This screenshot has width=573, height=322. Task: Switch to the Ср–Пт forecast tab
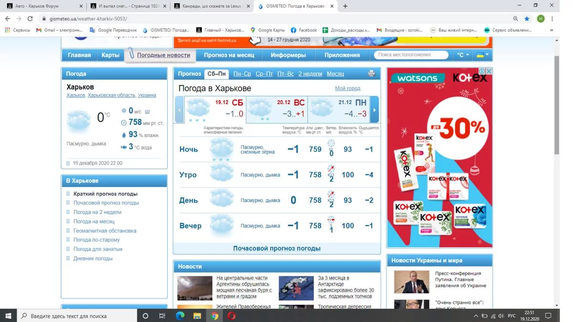point(264,74)
